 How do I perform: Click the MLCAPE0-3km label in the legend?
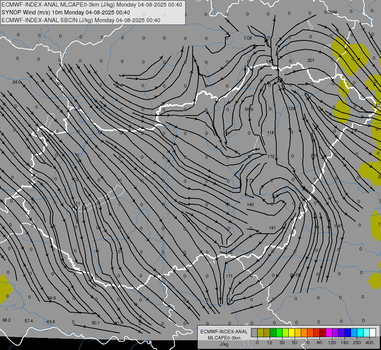click(x=224, y=338)
